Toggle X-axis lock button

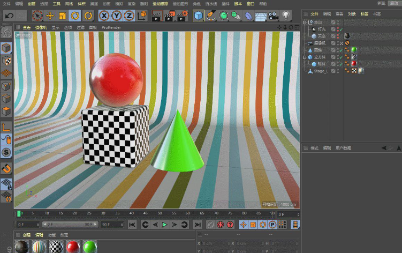104,16
